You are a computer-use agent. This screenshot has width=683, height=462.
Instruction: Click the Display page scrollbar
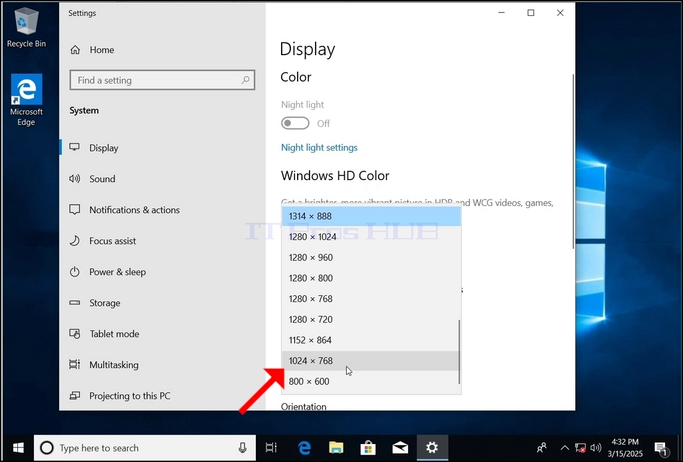(573, 162)
